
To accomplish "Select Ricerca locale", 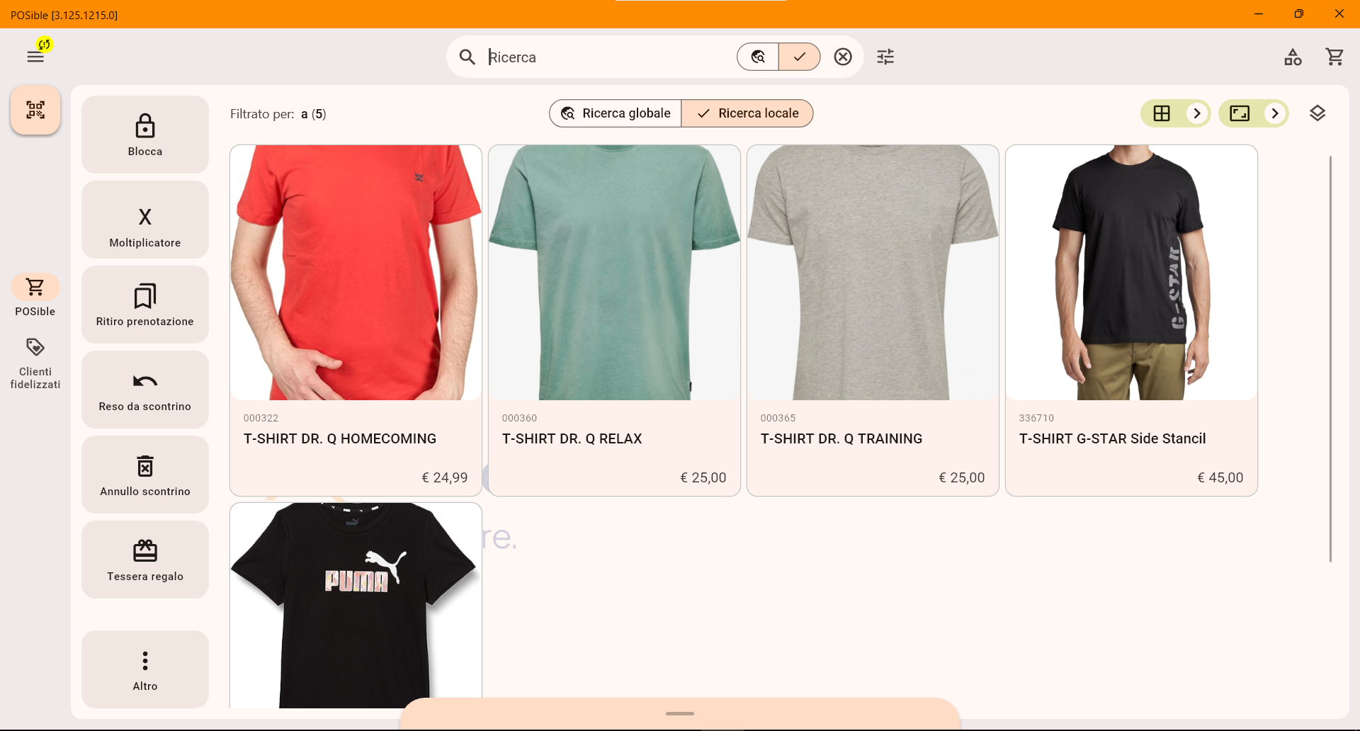I will 747,113.
